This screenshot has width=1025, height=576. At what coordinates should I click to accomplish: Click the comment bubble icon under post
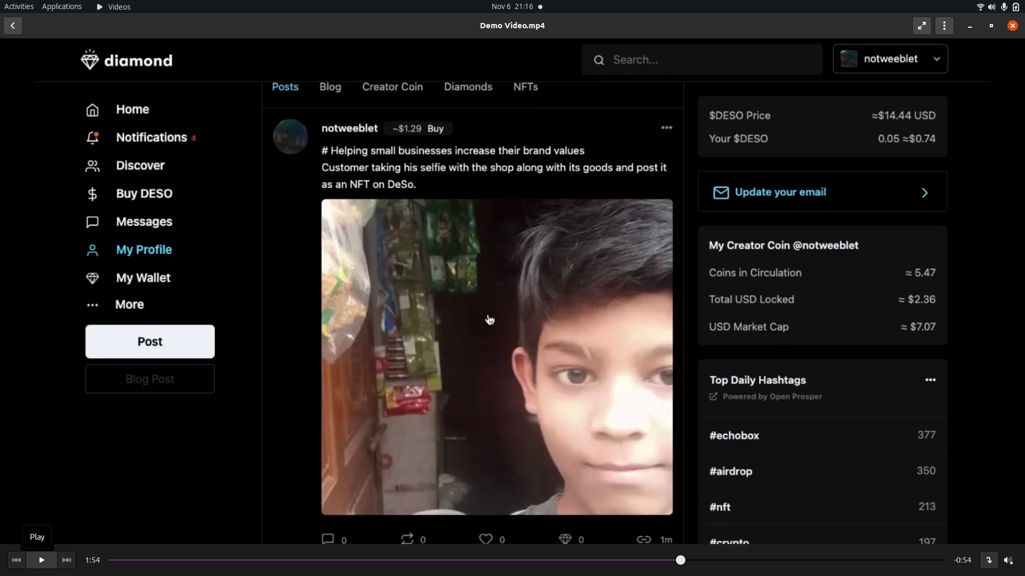pyautogui.click(x=328, y=539)
